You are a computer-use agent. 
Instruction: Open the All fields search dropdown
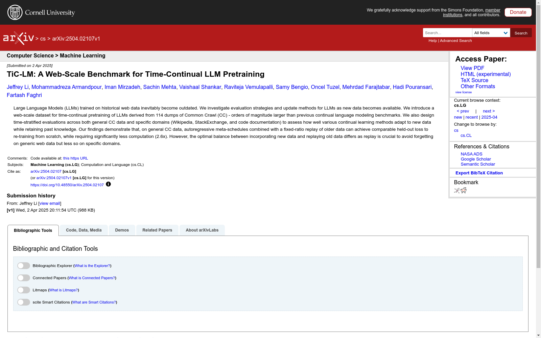click(491, 33)
